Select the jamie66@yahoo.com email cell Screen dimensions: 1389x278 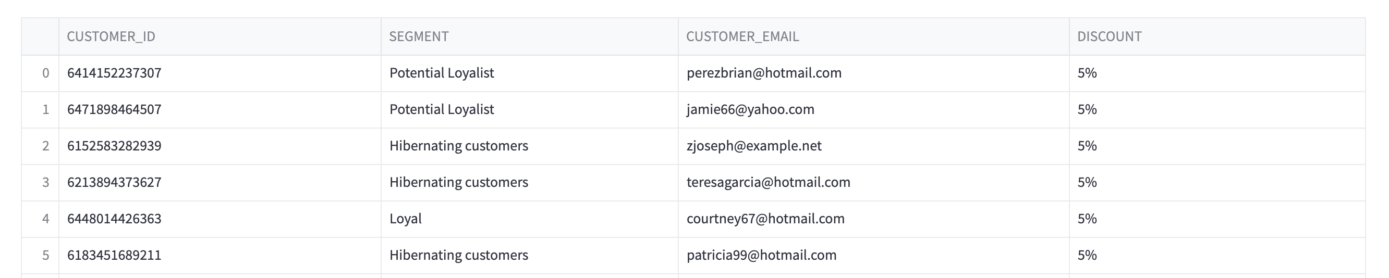[873, 110]
